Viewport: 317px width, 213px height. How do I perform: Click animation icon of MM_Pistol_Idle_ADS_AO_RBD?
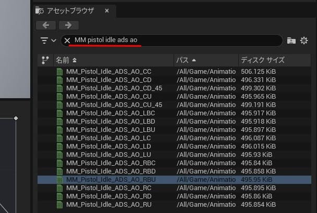(59, 171)
